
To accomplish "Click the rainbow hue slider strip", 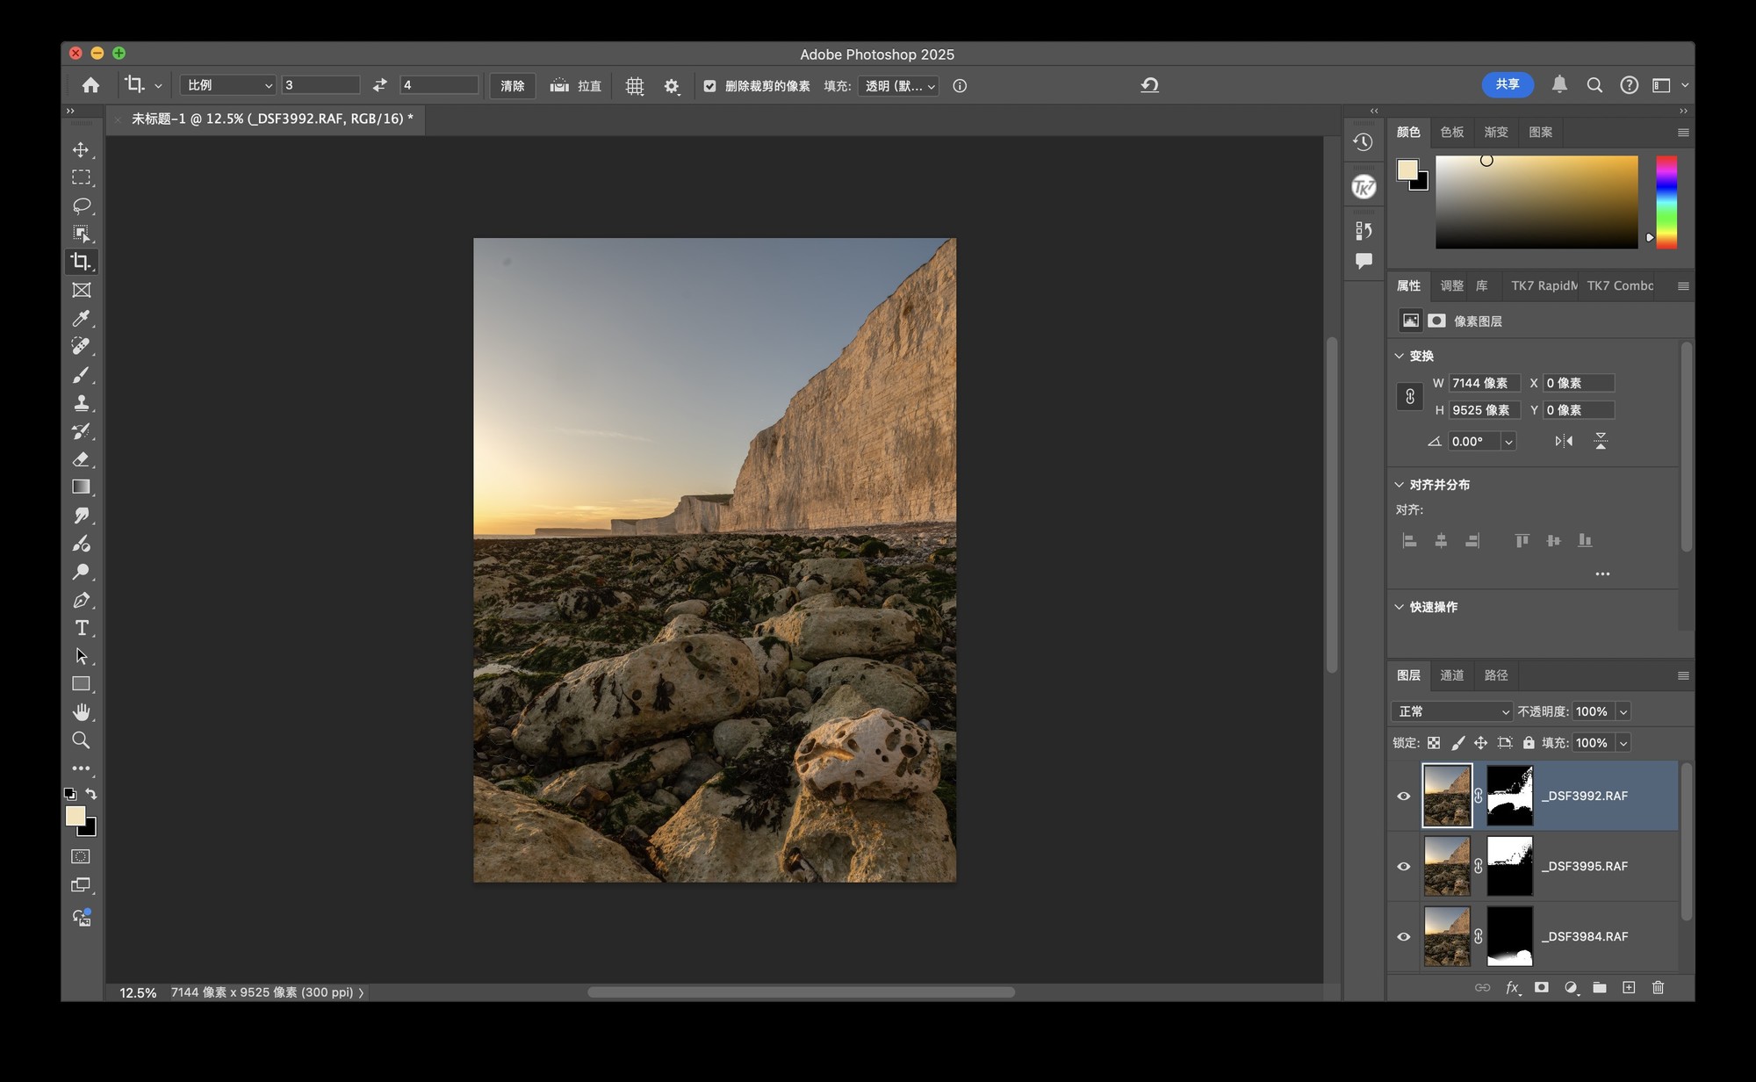I will coord(1666,202).
